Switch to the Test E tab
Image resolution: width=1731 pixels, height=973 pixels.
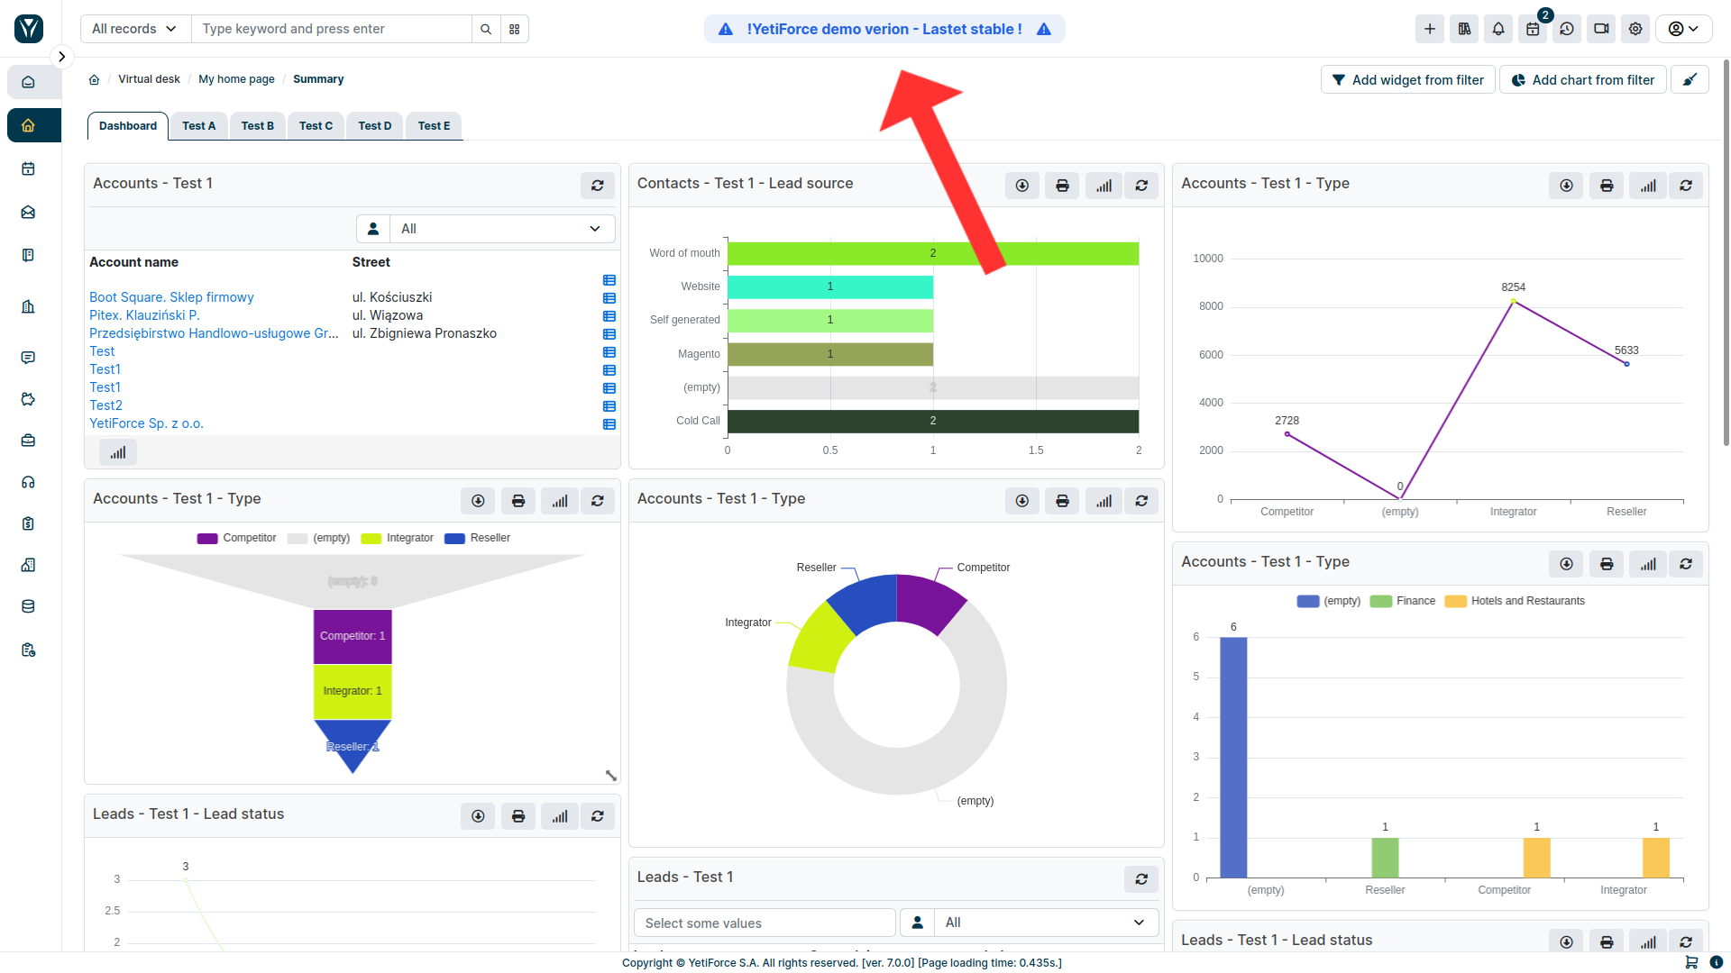pyautogui.click(x=434, y=126)
